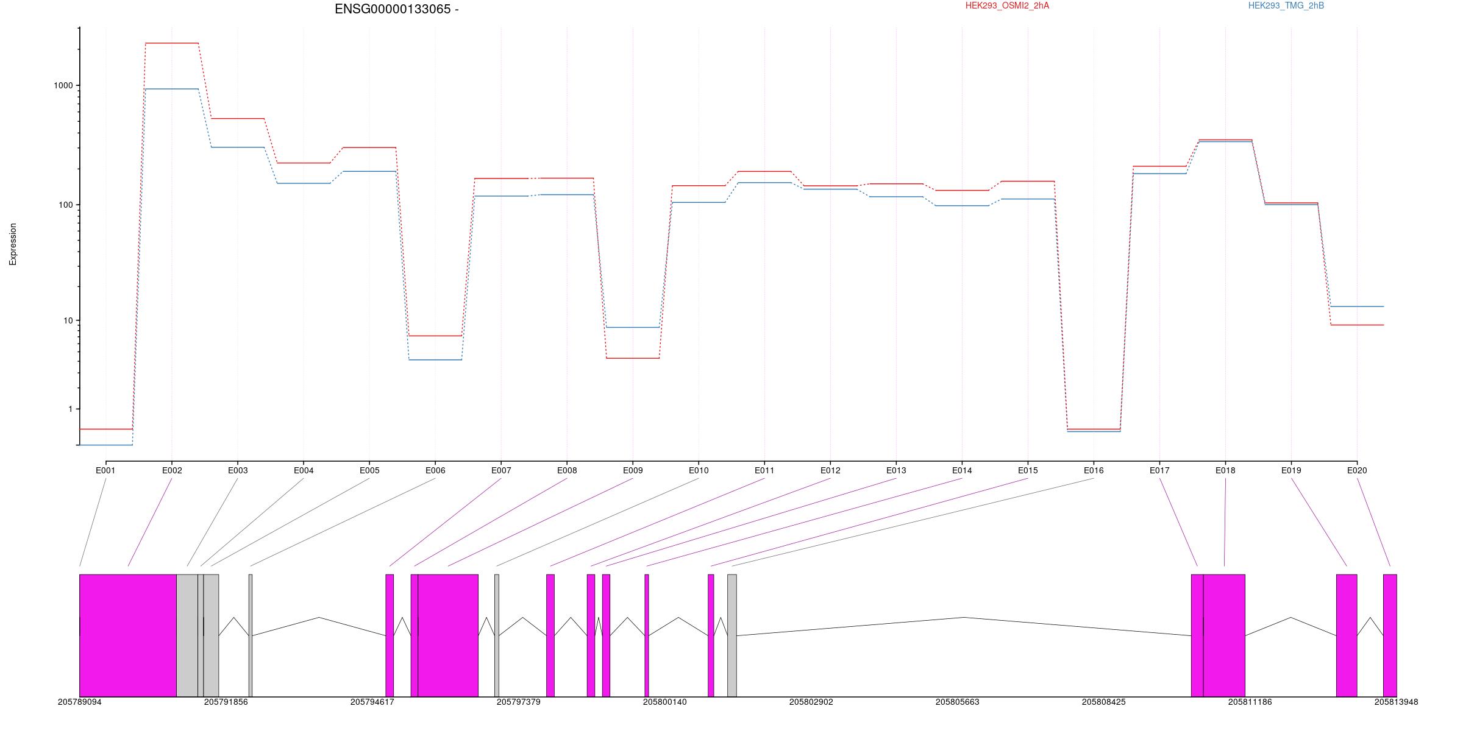The image size is (1463, 731).
Task: Click exon label E001
Action: pyautogui.click(x=105, y=470)
